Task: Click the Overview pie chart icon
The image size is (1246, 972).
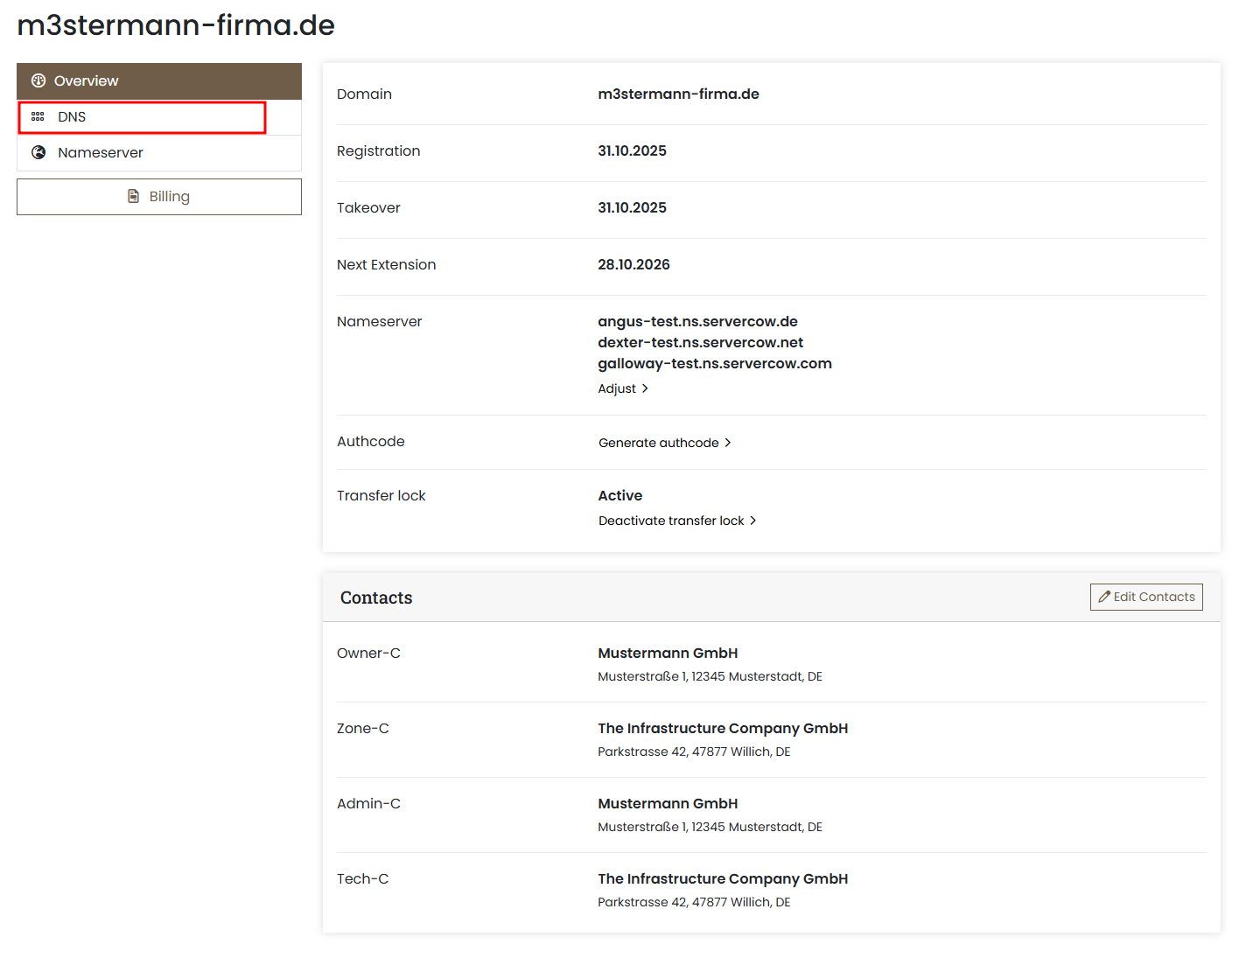Action: (38, 80)
